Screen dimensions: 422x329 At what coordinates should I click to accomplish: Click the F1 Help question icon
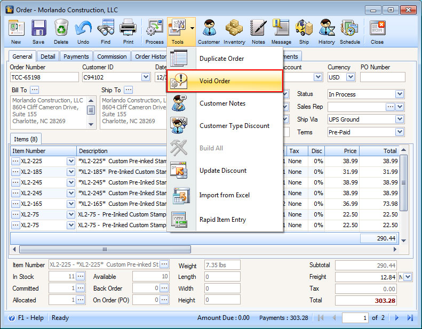pyautogui.click(x=12, y=318)
